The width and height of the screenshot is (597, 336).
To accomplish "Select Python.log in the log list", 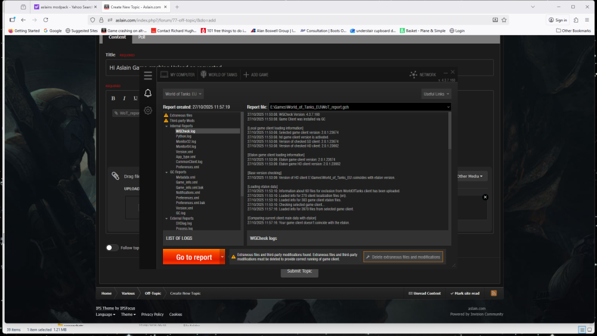I will (183, 136).
